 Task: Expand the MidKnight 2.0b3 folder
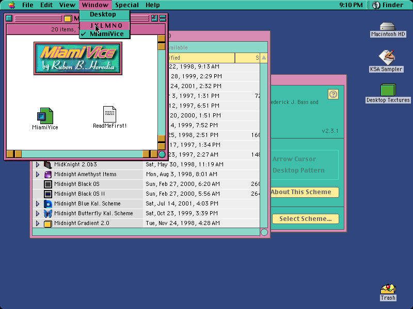tap(38, 164)
